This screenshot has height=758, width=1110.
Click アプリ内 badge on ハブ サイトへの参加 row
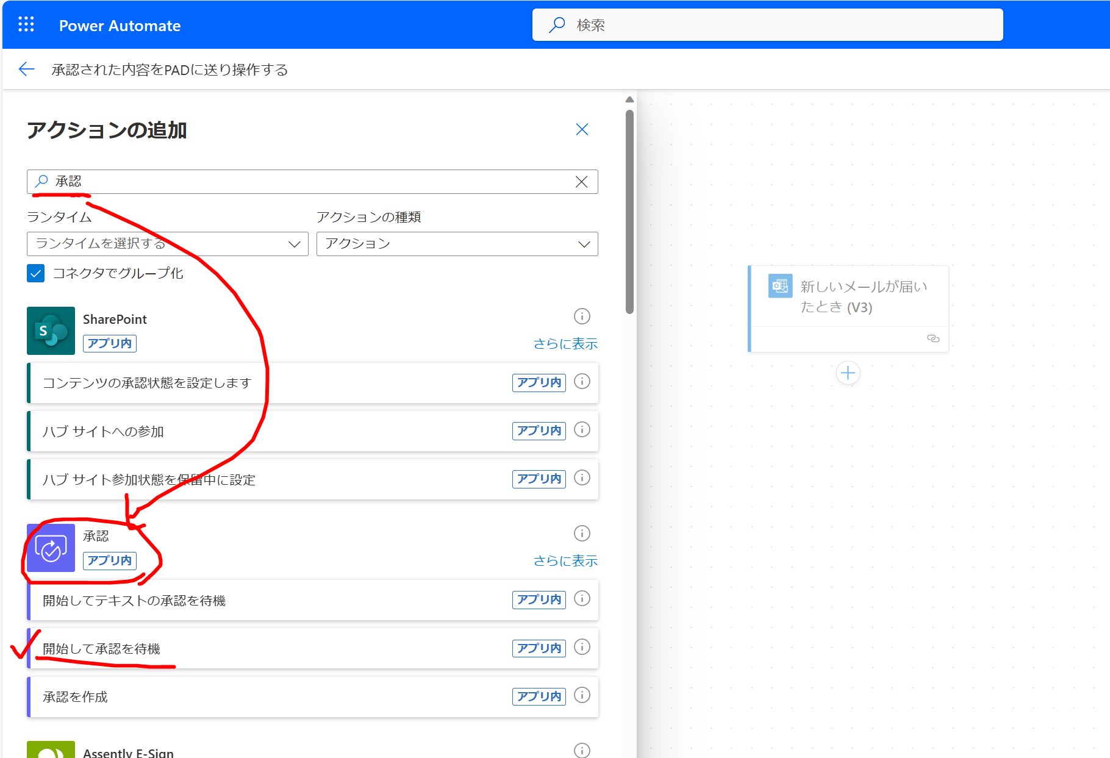pos(539,431)
